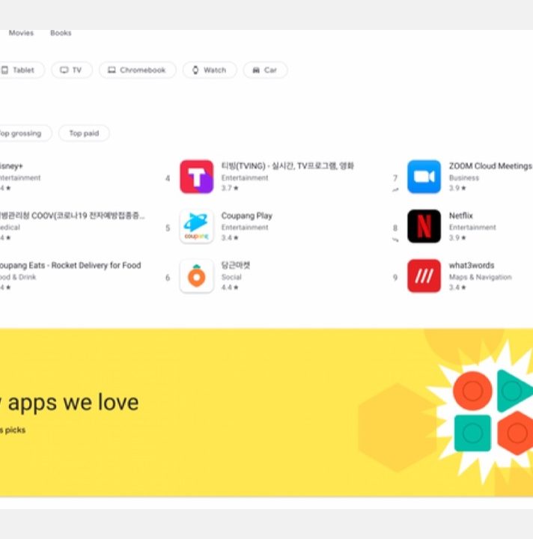Viewport: 533px width, 539px height.
Task: Click Entertainment category under Coupang Play
Action: coord(245,228)
